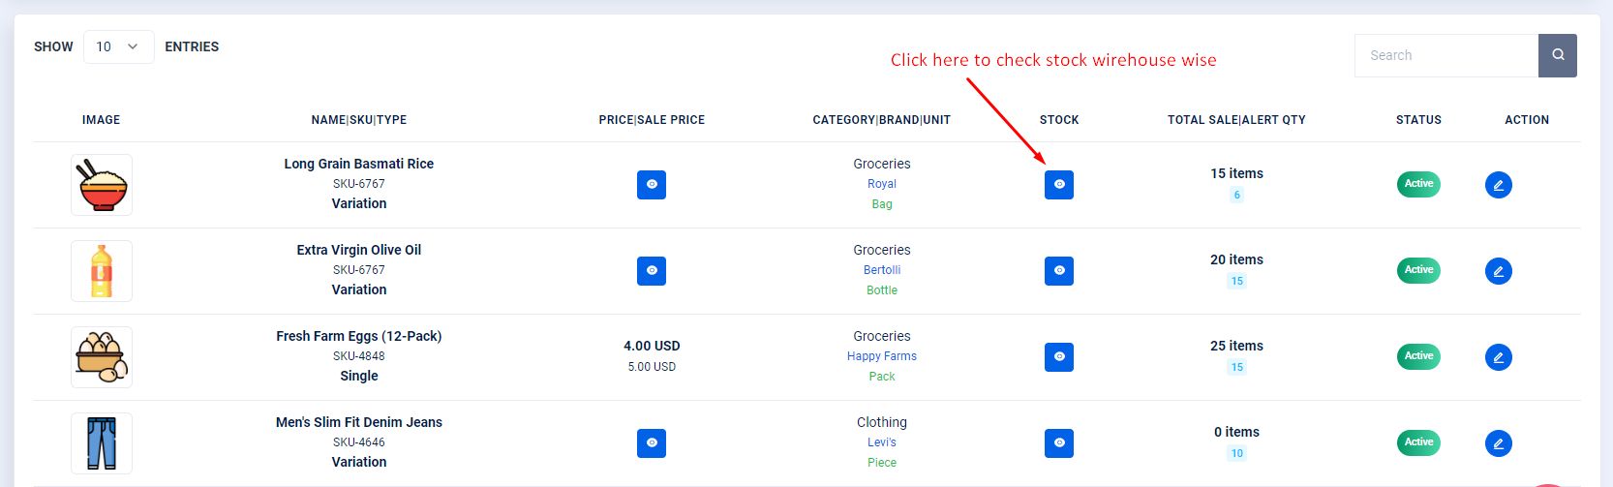Click the search magnifier button
1613x487 pixels.
pos(1557,55)
